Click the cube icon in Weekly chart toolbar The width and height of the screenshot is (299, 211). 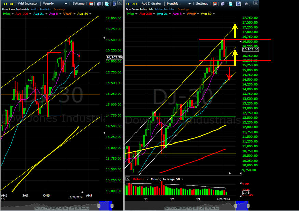[99, 4]
